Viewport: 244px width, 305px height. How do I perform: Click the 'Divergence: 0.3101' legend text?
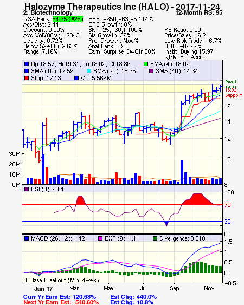click(184, 239)
